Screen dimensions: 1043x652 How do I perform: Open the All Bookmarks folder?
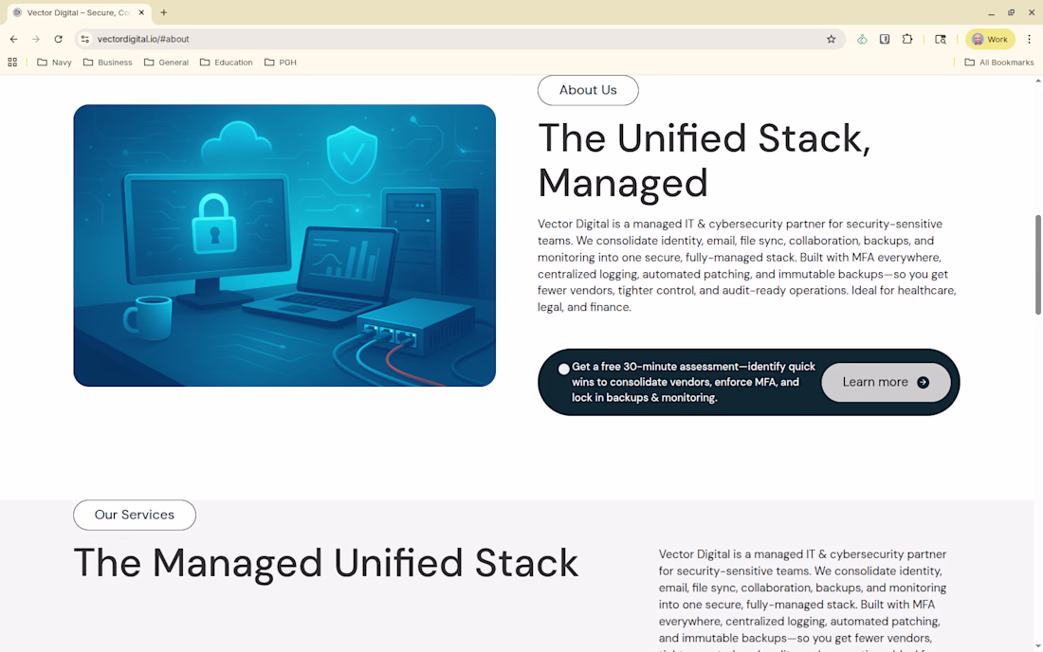999,63
